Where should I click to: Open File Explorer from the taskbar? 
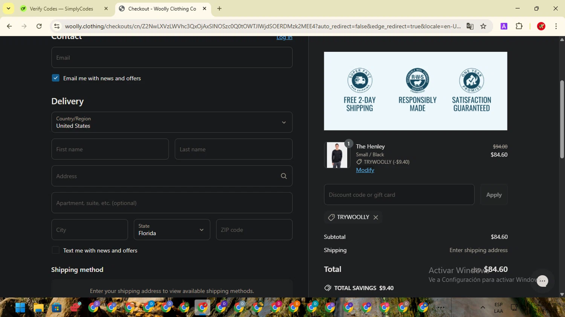click(38, 308)
